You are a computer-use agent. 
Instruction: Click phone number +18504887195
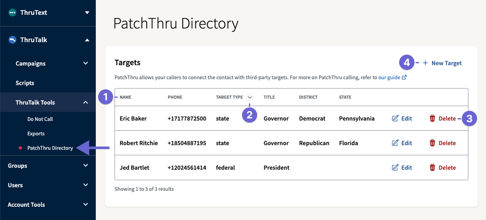(x=187, y=143)
